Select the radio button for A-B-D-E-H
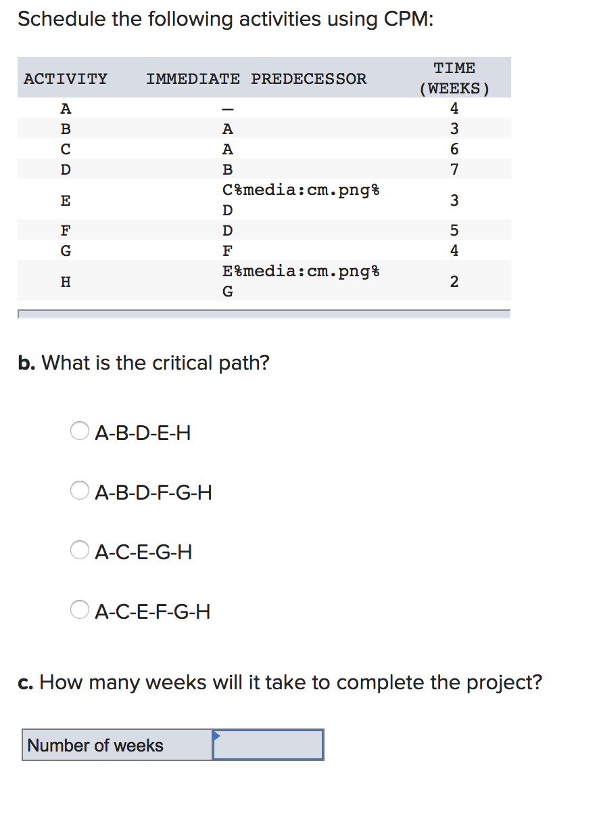The width and height of the screenshot is (599, 826). (79, 431)
